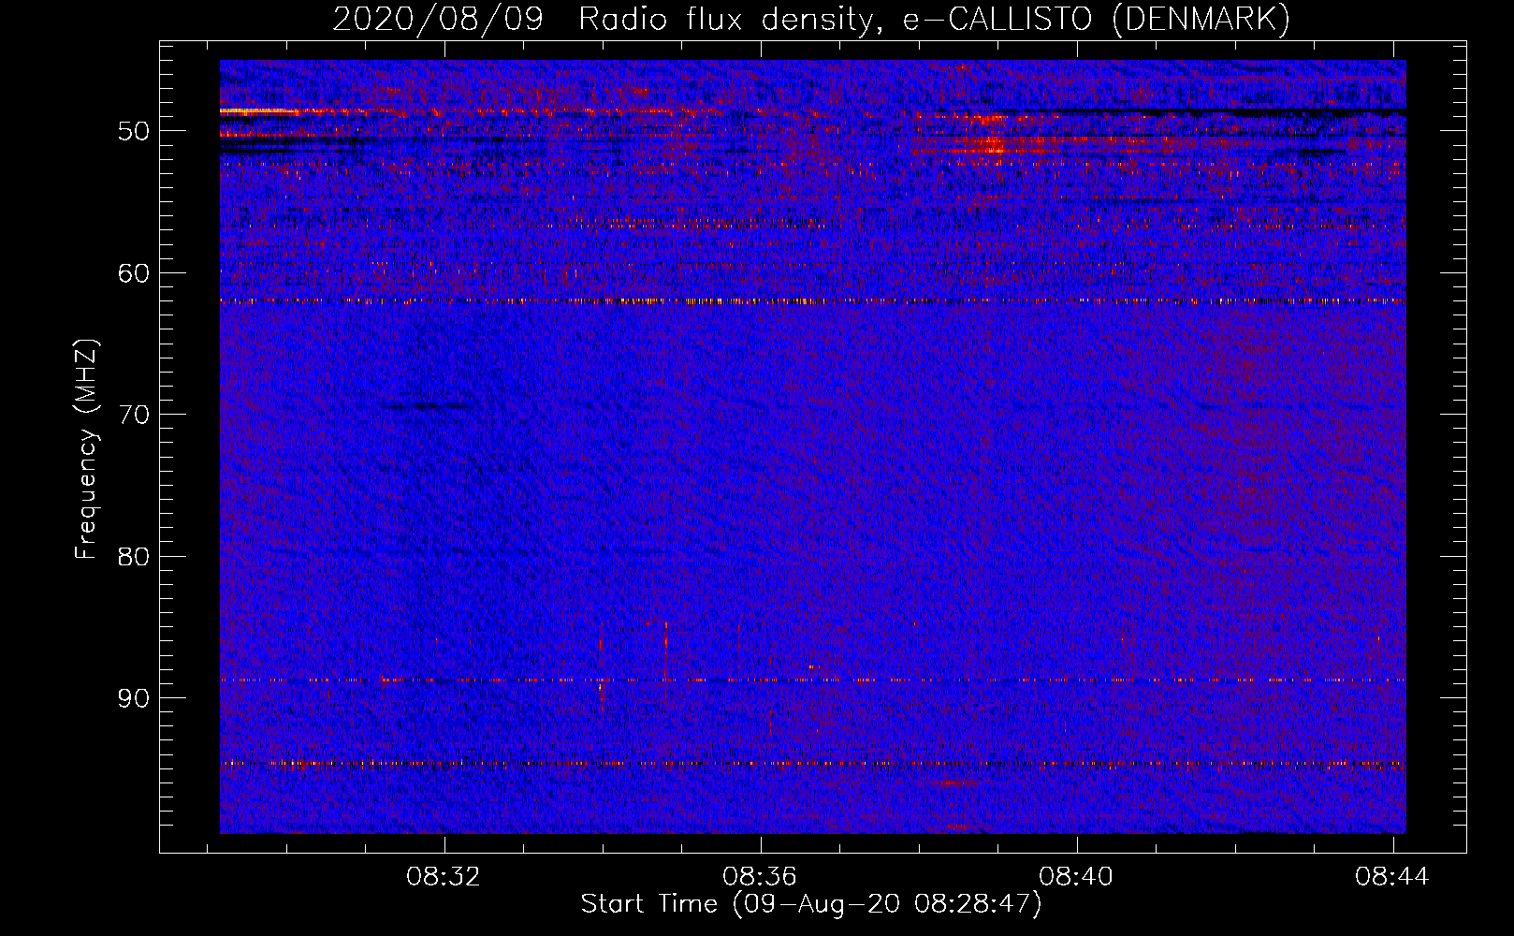Click the 08:40 time tick label
This screenshot has height=936, width=1514.
tap(1076, 877)
